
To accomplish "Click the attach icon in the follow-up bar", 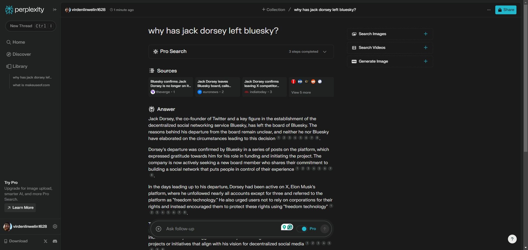I will 158,229.
